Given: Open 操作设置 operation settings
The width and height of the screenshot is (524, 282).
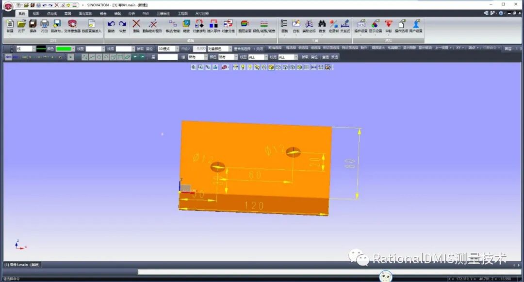Looking at the screenshot, I should point(361,24).
